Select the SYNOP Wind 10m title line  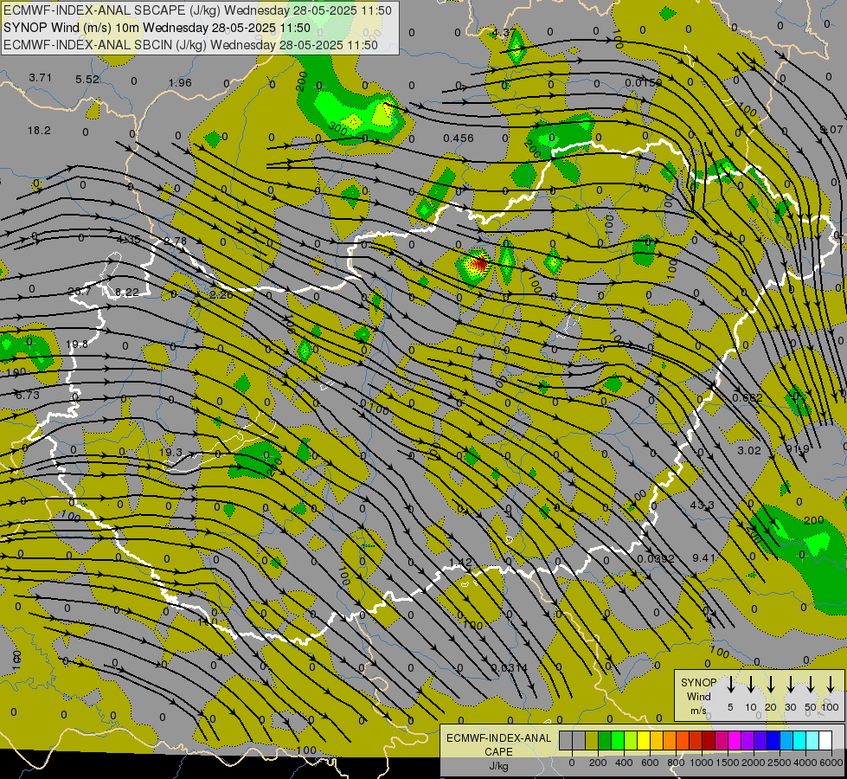(157, 28)
